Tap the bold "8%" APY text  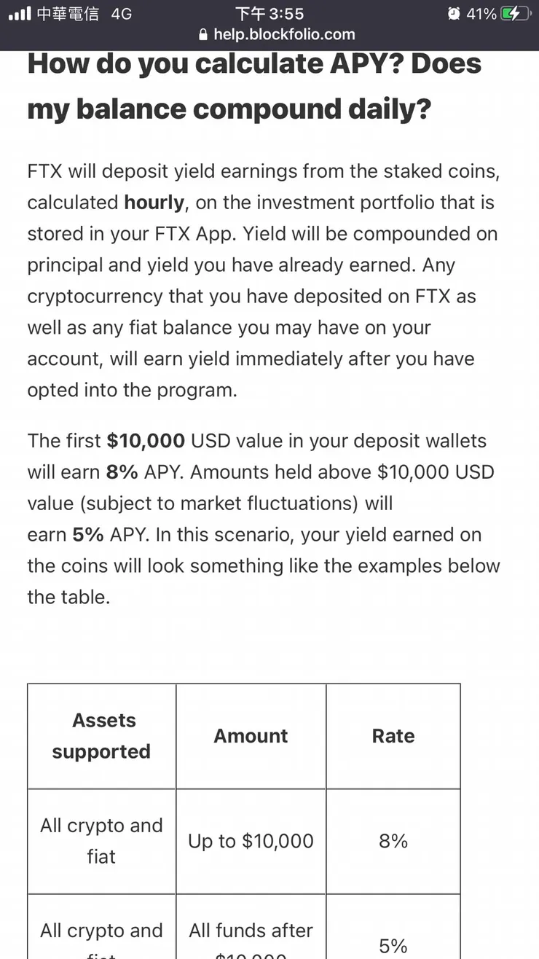click(x=122, y=472)
